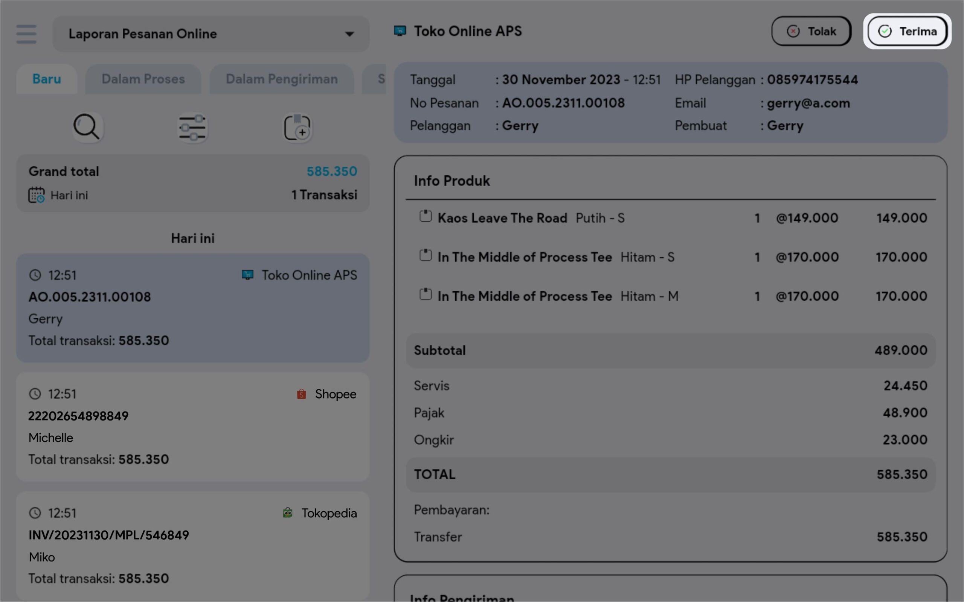
Task: Click the search magnifier icon
Action: [87, 128]
